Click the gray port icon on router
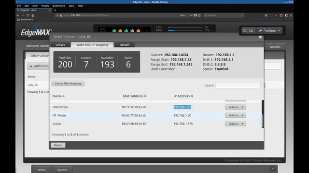Screen dimensions: 309x173 tap(132, 31)
